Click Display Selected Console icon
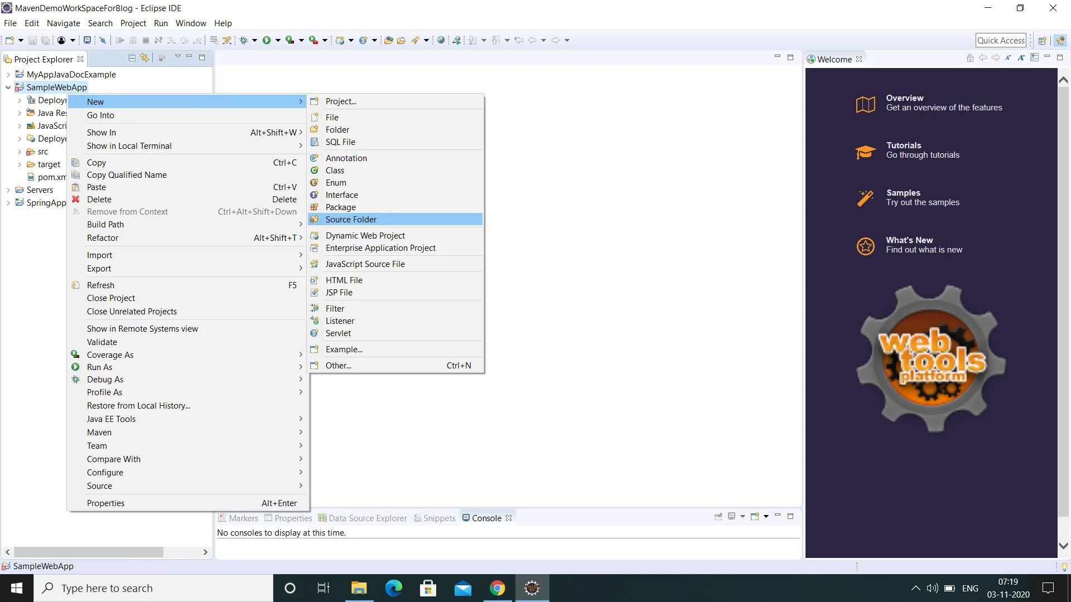Viewport: 1071px width, 602px height. point(731,517)
